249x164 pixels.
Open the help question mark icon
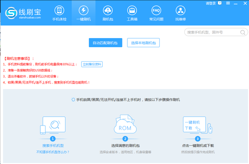220,3
